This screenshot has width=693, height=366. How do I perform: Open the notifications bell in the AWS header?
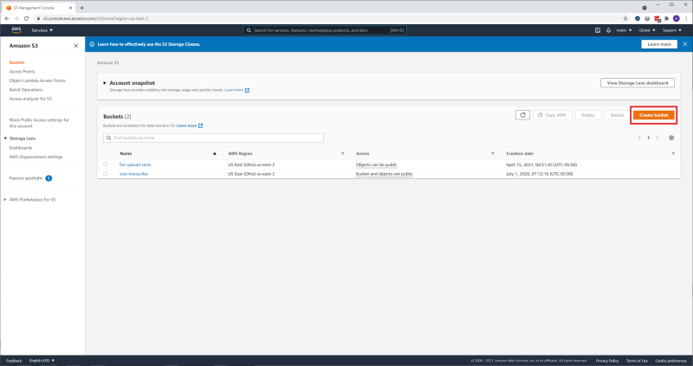pyautogui.click(x=608, y=30)
